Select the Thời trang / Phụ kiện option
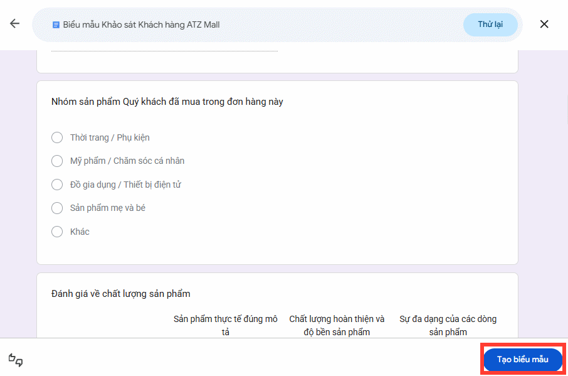 [x=57, y=137]
